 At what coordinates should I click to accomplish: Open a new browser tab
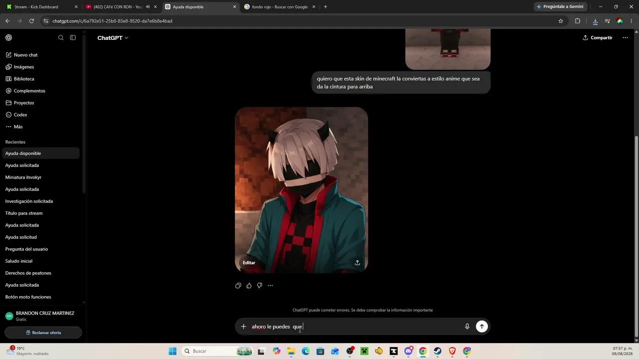[x=325, y=7]
